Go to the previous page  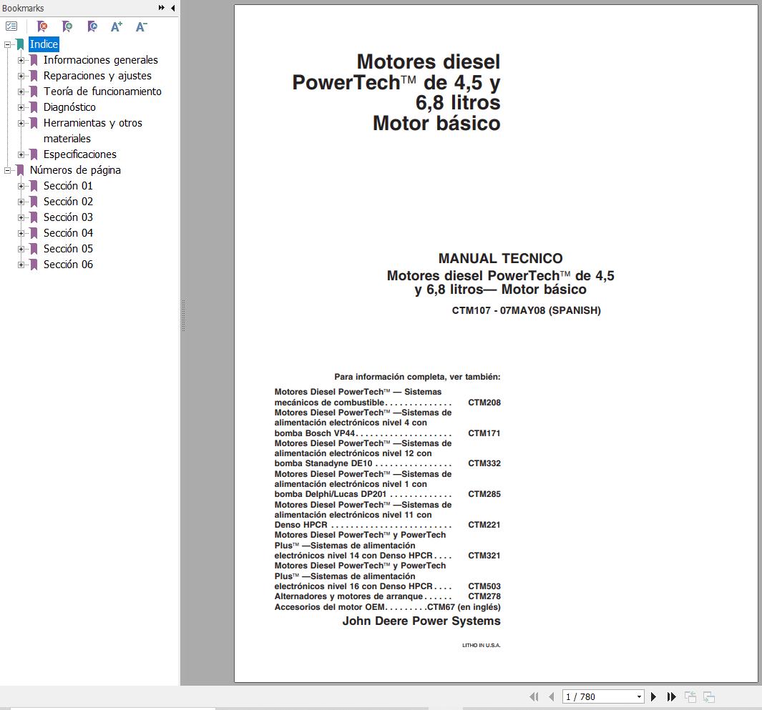coord(551,697)
